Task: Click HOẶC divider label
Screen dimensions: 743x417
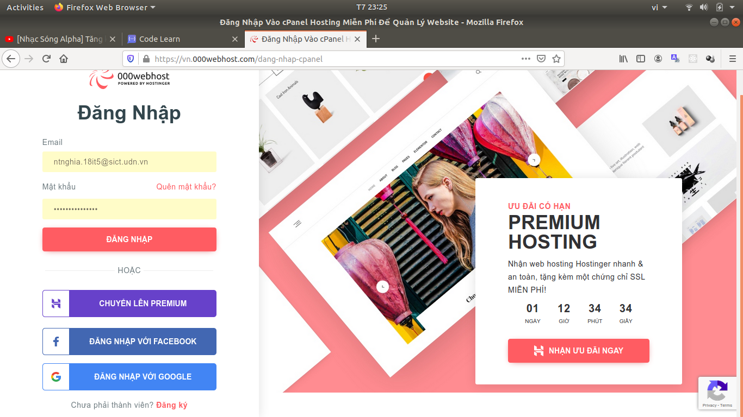Action: tap(129, 270)
